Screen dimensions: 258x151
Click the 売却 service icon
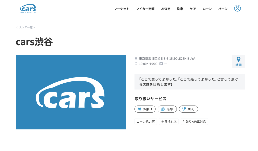tap(163, 109)
